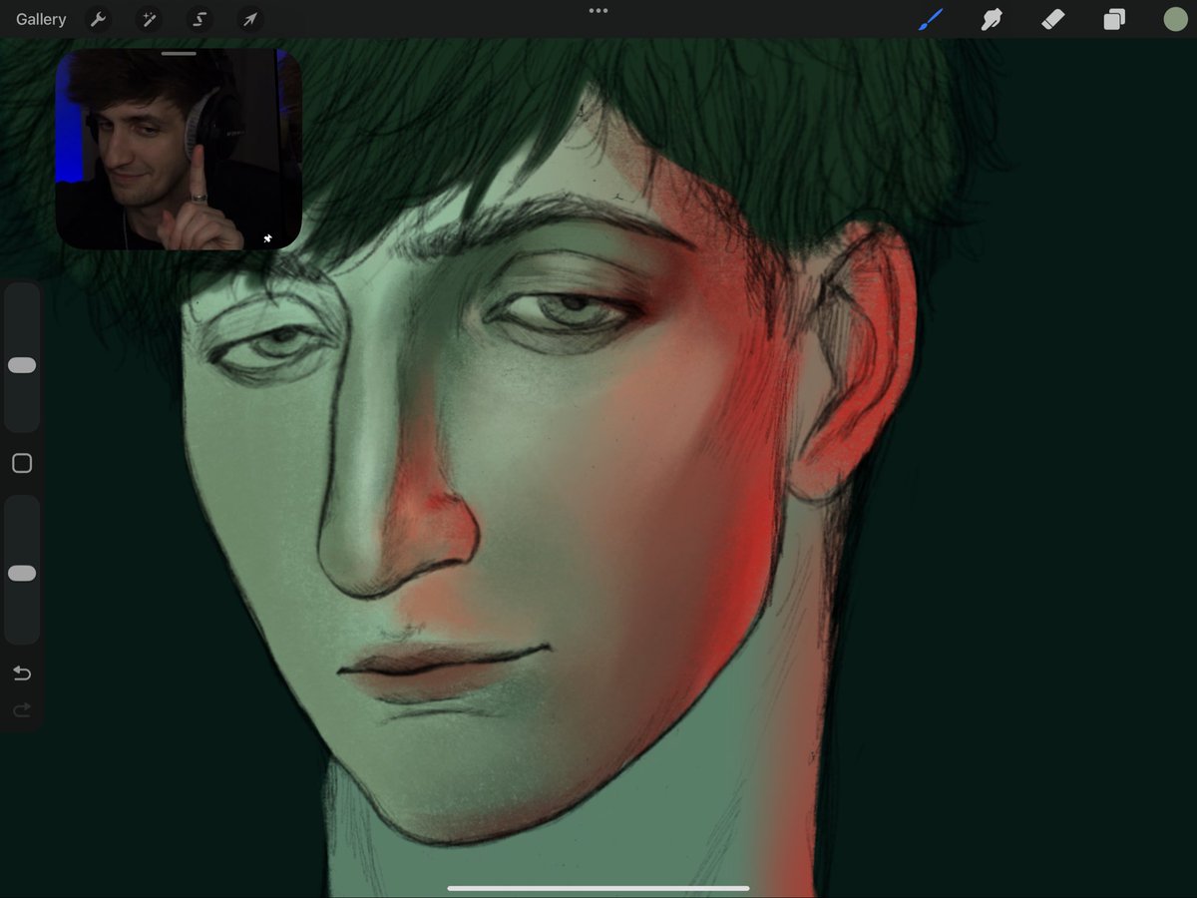Tap the redo arrow below undo
Image resolution: width=1197 pixels, height=898 pixels.
22,709
